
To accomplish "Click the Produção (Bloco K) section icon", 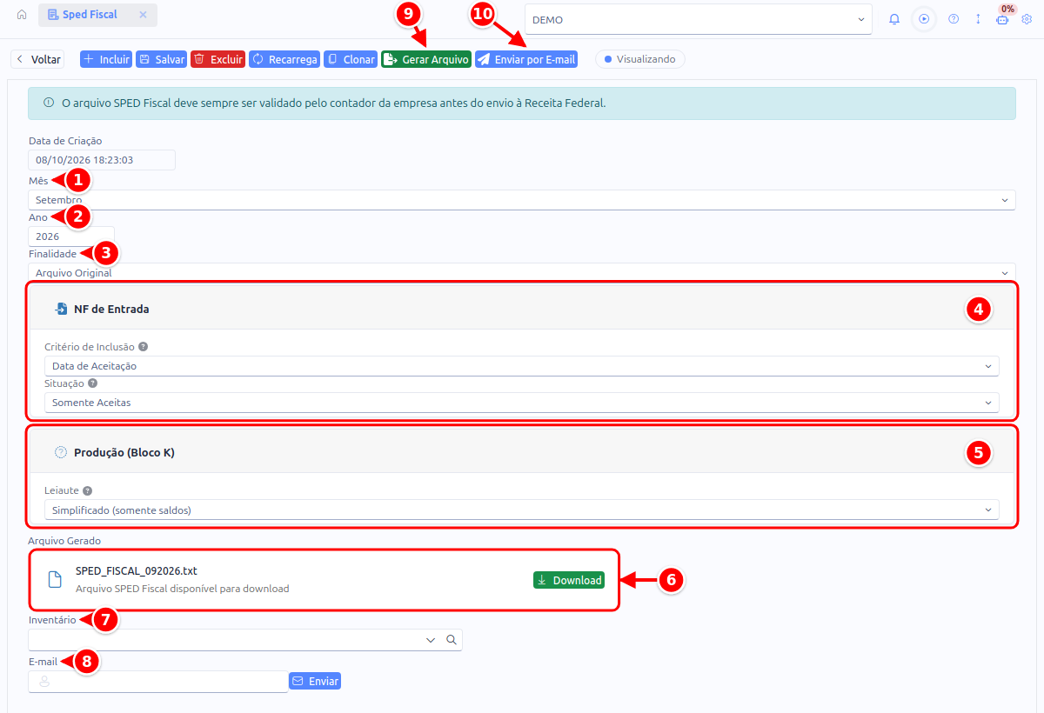I will click(61, 452).
